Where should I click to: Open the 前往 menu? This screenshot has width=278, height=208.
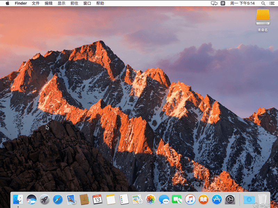click(x=74, y=3)
